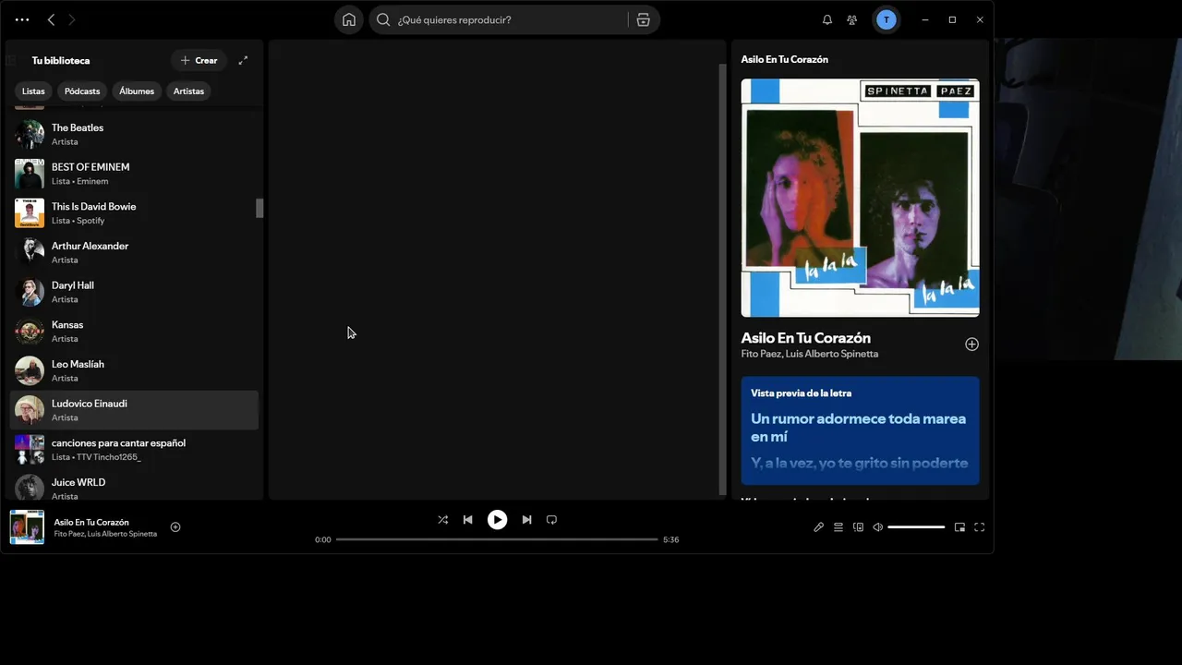Skip to previous track
The image size is (1182, 665).
click(x=468, y=520)
